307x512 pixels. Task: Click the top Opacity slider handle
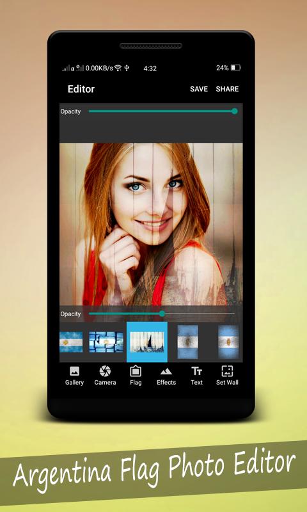click(235, 111)
